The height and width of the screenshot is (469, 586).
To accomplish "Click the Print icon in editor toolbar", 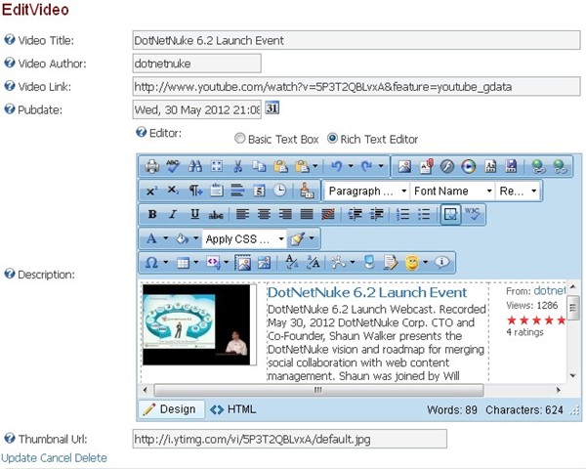I will [x=152, y=166].
